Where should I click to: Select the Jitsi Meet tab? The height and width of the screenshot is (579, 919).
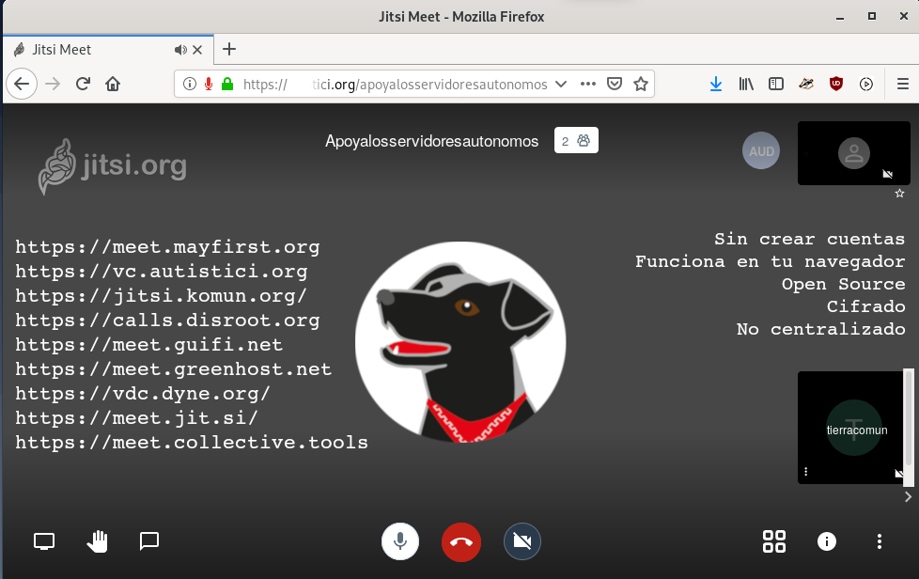click(94, 50)
